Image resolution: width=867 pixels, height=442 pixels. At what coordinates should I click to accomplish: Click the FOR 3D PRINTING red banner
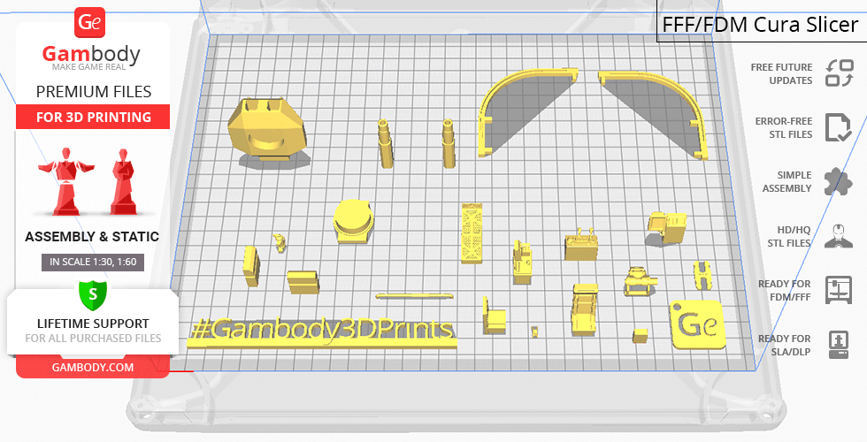(x=93, y=117)
